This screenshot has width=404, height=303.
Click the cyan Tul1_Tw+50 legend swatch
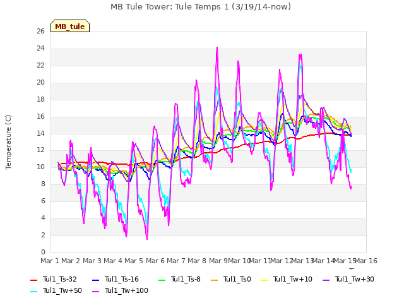pyautogui.click(x=33, y=291)
